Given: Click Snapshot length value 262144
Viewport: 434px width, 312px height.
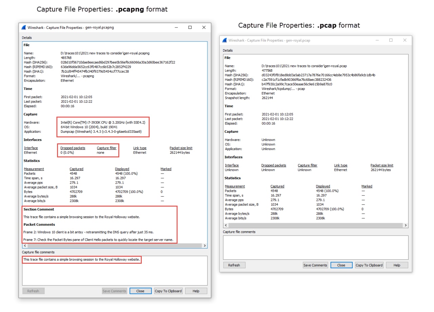Looking at the screenshot, I should [x=268, y=98].
